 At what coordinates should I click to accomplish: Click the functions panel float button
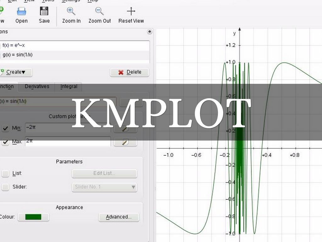point(150,32)
